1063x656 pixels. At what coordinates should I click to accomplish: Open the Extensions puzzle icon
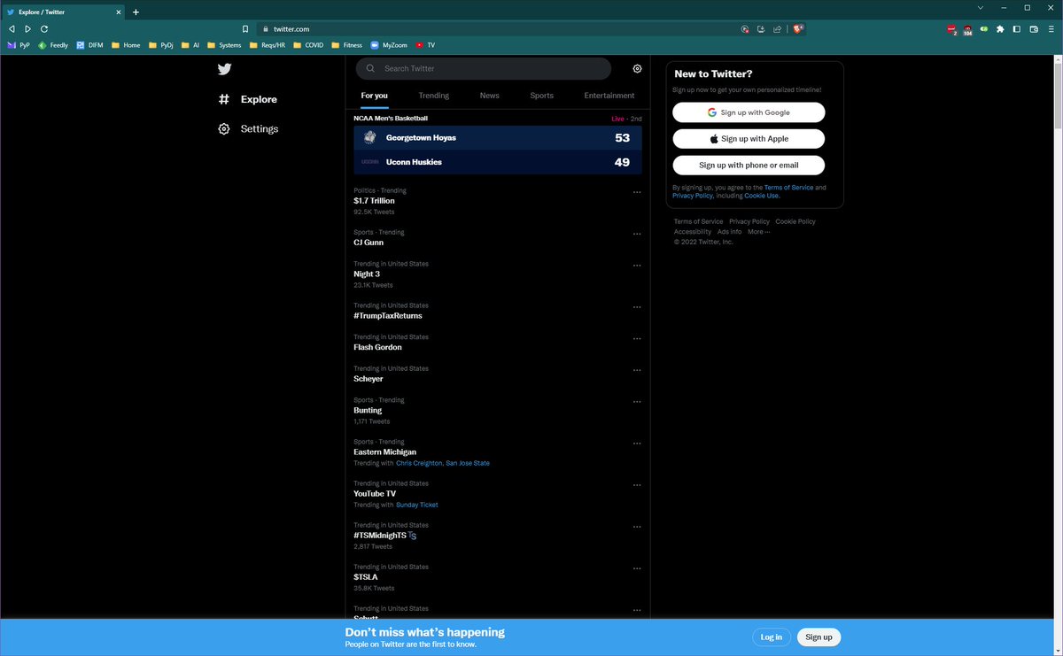coord(1000,28)
